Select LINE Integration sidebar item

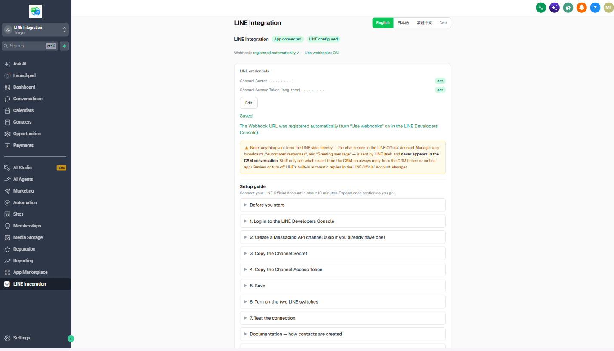[x=35, y=284]
